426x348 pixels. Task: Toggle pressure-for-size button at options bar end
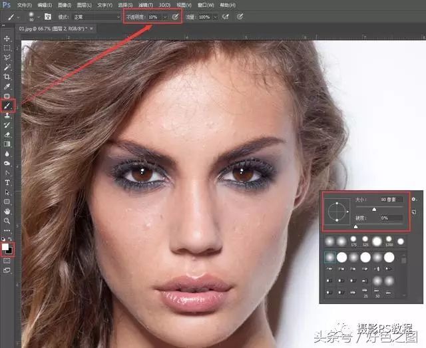click(240, 16)
